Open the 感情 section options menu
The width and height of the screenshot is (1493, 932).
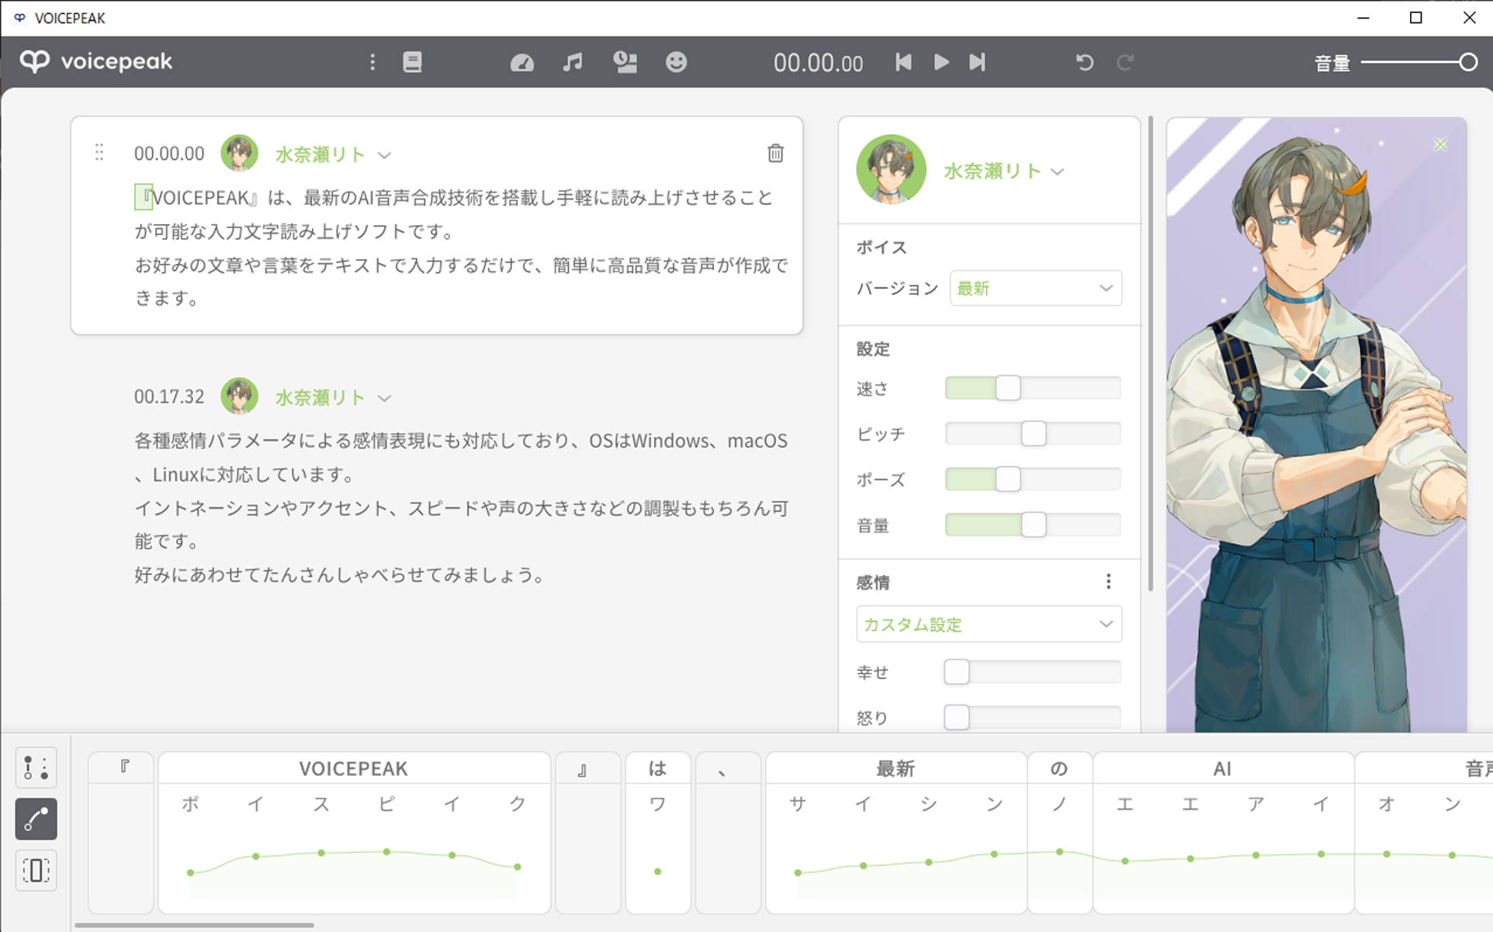(1108, 581)
